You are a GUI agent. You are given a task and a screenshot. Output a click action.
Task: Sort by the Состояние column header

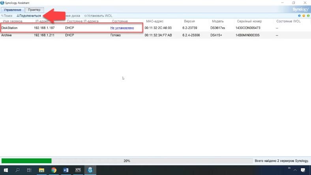point(120,21)
